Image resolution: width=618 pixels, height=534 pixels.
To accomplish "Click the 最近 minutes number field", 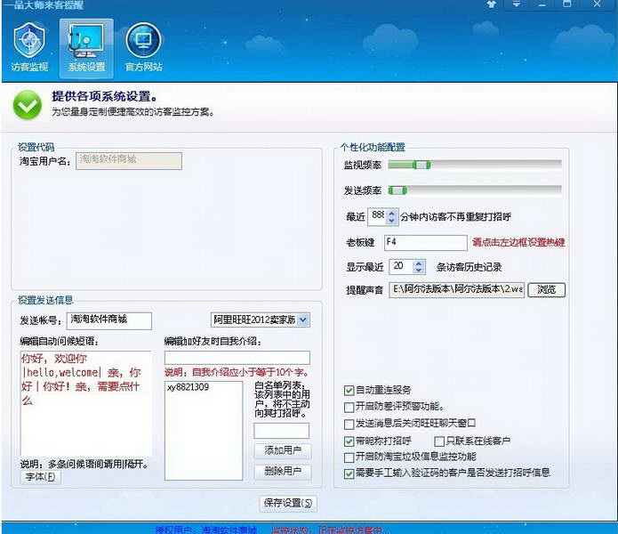I will point(377,217).
